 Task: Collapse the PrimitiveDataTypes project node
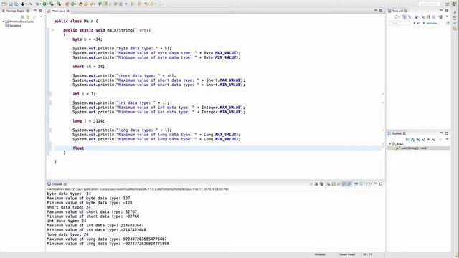tap(4, 21)
